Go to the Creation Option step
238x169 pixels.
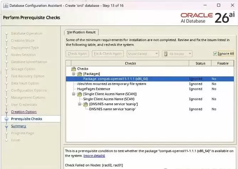[x=24, y=112]
